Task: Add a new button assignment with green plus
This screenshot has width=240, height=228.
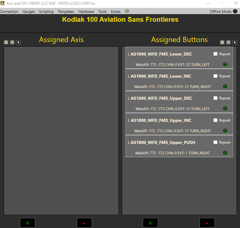Action: pos(150,223)
